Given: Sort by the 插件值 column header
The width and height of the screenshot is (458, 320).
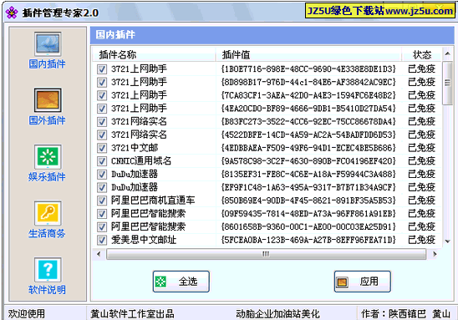Looking at the screenshot, I should 309,54.
